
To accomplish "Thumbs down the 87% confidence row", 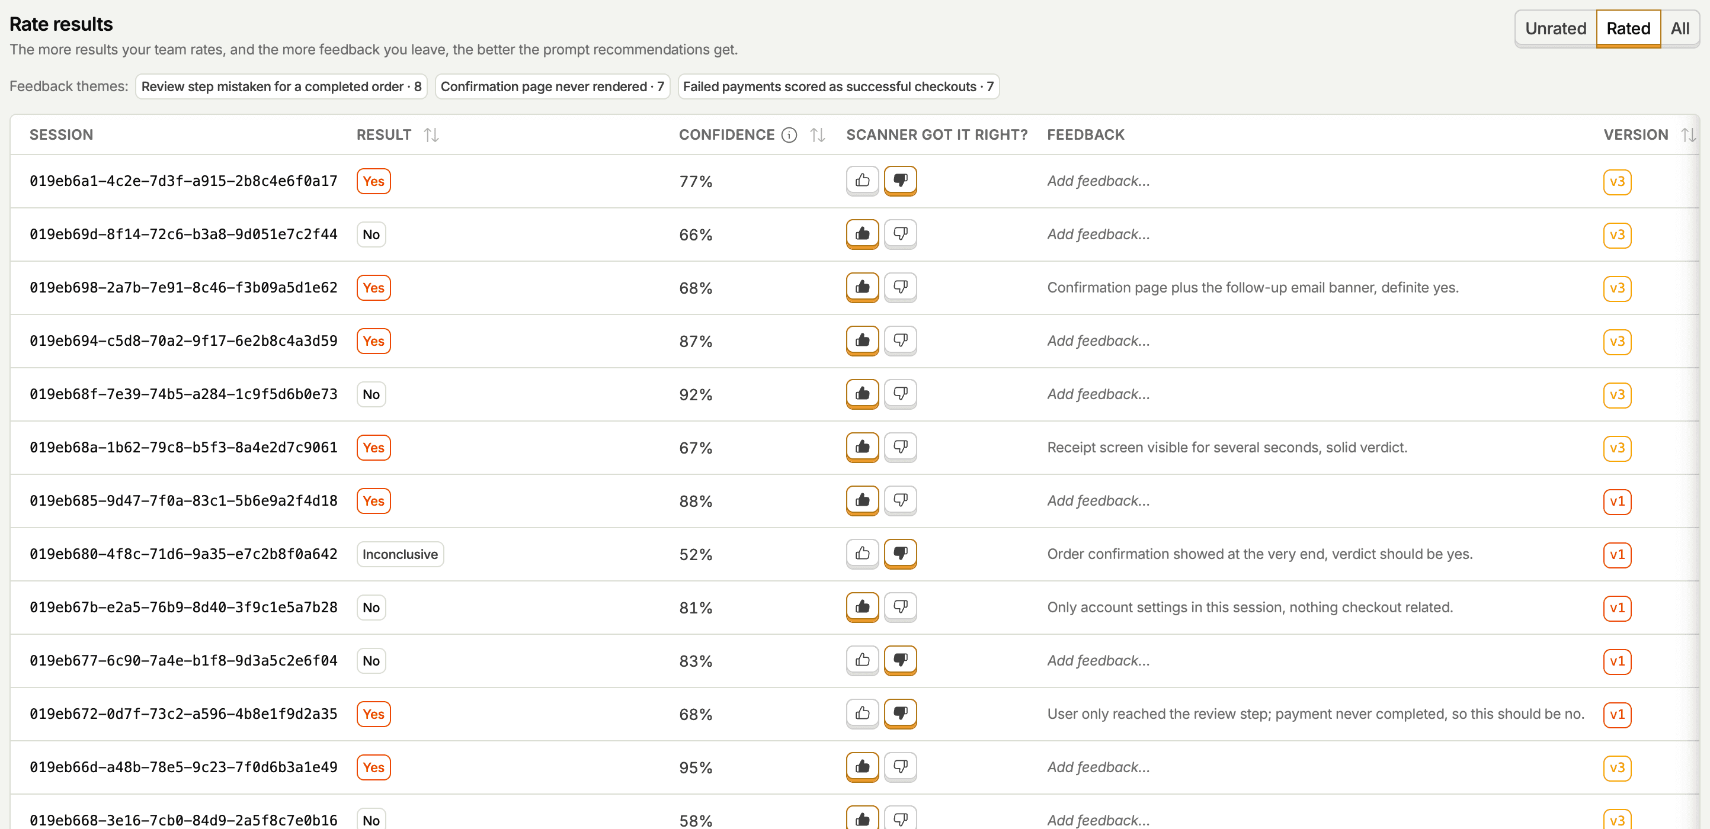I will click(900, 341).
